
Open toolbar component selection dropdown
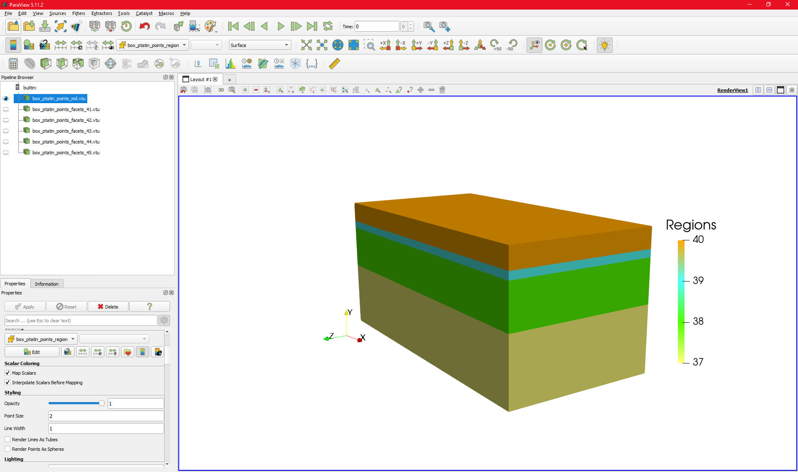pos(206,45)
